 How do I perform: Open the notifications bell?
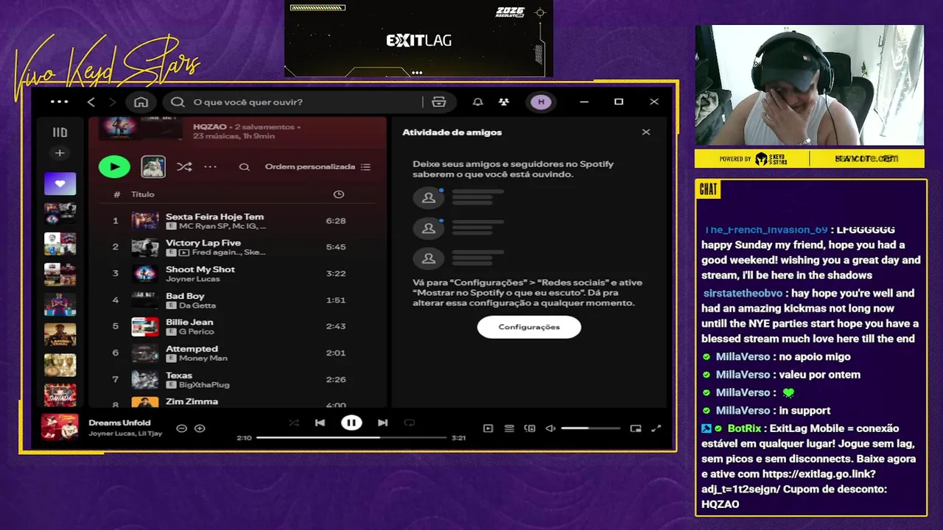click(x=477, y=102)
